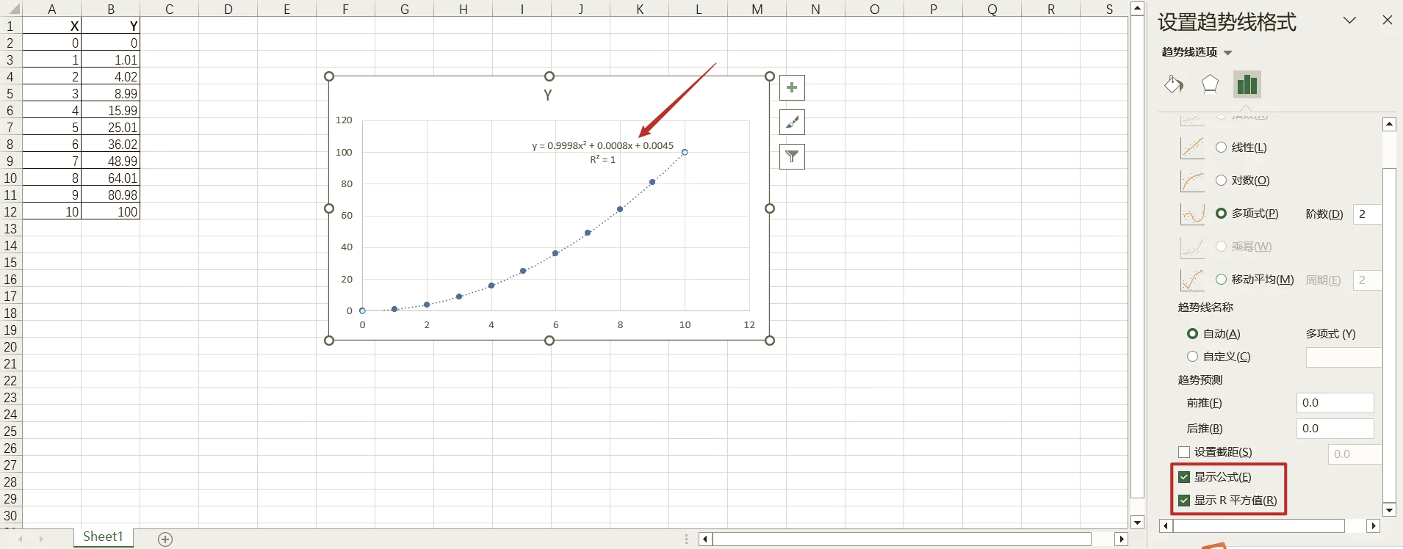The width and height of the screenshot is (1403, 549).
Task: Click the 阶数(D) order input field
Action: pos(1367,214)
